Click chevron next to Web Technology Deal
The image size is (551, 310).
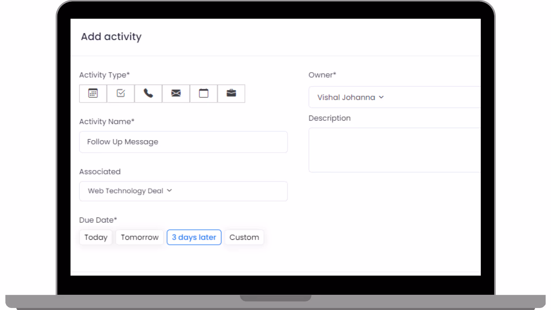(x=169, y=191)
